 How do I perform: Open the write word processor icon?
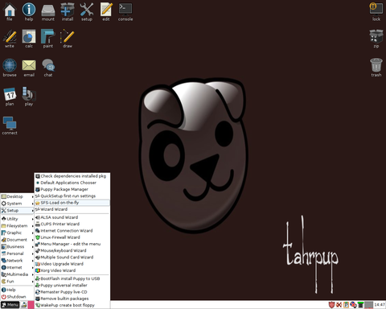tap(10, 39)
